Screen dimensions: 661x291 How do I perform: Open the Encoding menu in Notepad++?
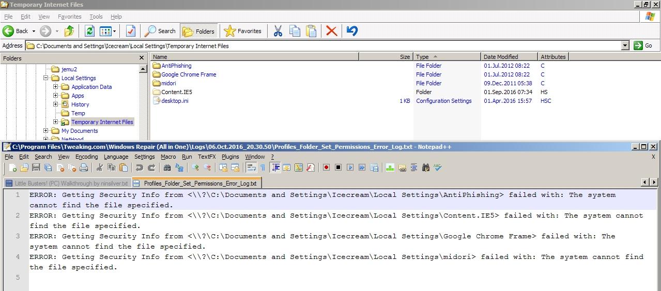coord(86,157)
